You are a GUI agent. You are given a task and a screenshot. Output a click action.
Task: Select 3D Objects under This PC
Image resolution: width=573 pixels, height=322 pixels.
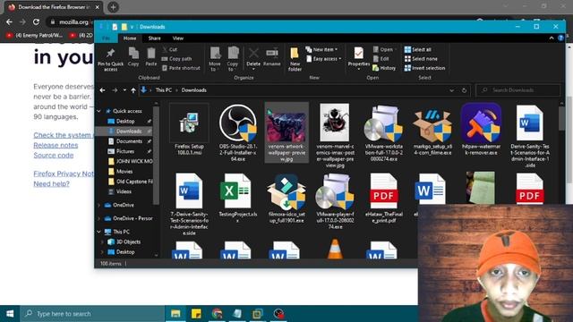pos(127,241)
